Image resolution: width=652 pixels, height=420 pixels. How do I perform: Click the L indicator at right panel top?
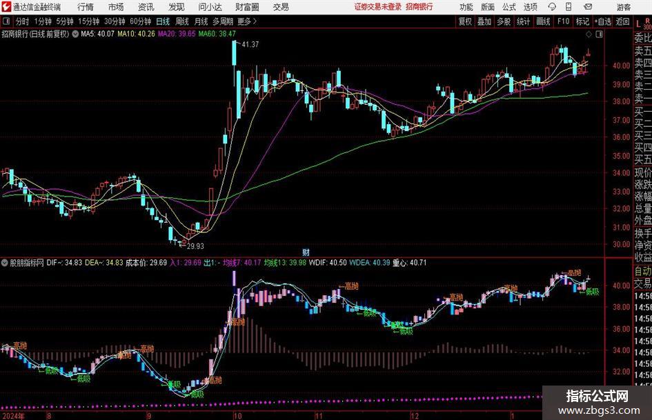point(638,24)
